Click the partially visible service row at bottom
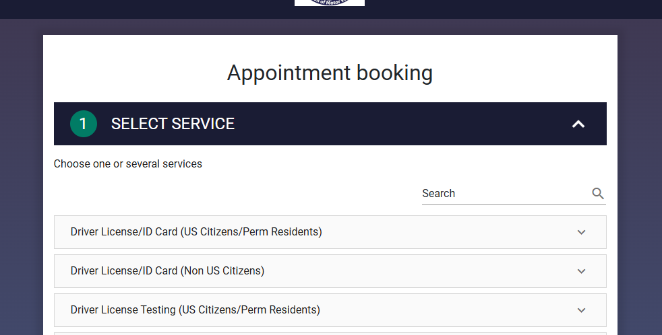This screenshot has height=335, width=662. pos(330,334)
